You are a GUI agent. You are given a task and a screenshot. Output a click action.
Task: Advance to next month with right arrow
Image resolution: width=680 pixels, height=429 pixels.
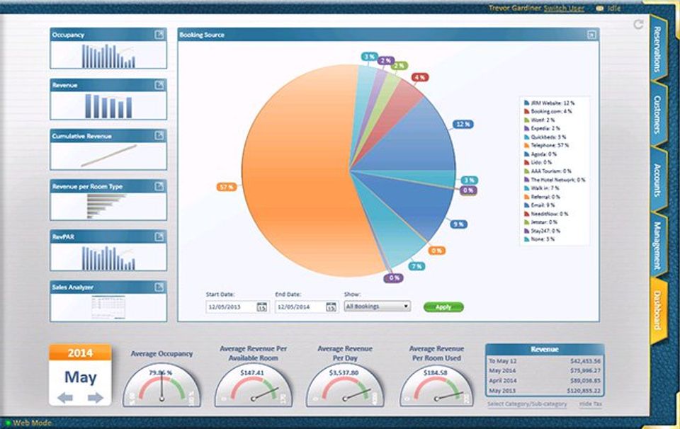[96, 397]
